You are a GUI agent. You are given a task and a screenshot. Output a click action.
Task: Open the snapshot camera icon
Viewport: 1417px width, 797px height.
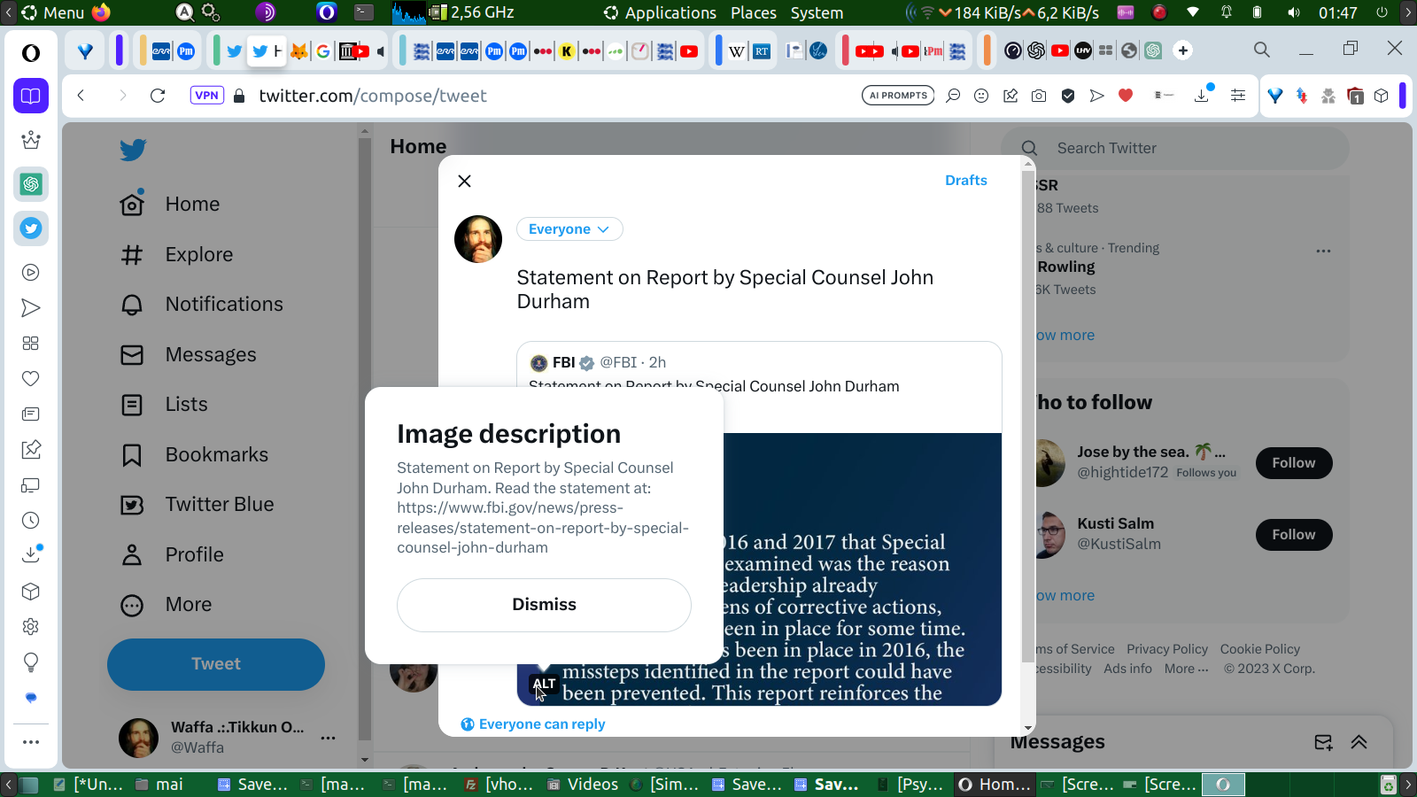click(1039, 96)
